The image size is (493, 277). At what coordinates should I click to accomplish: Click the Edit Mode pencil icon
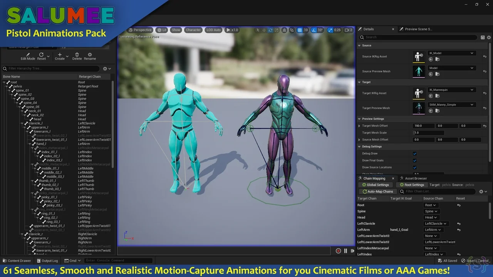(27, 55)
